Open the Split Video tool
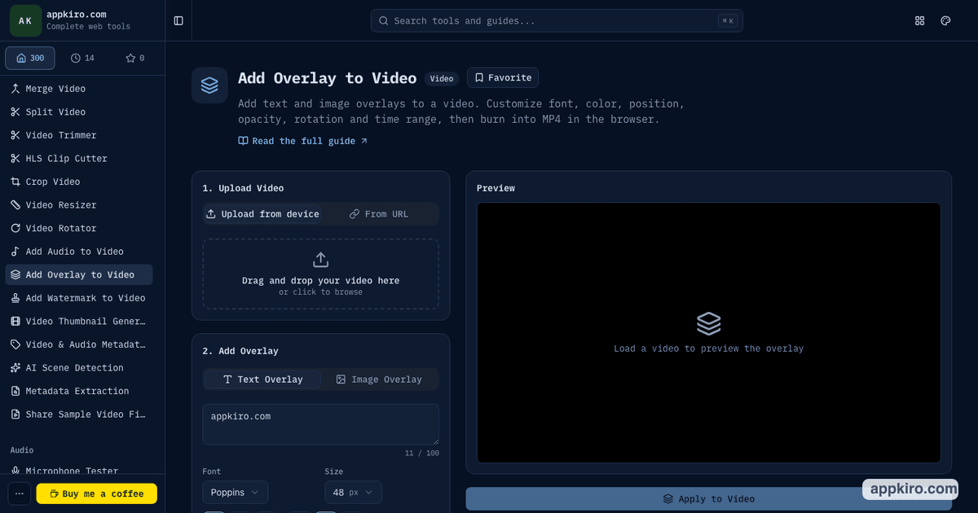 coord(78,112)
